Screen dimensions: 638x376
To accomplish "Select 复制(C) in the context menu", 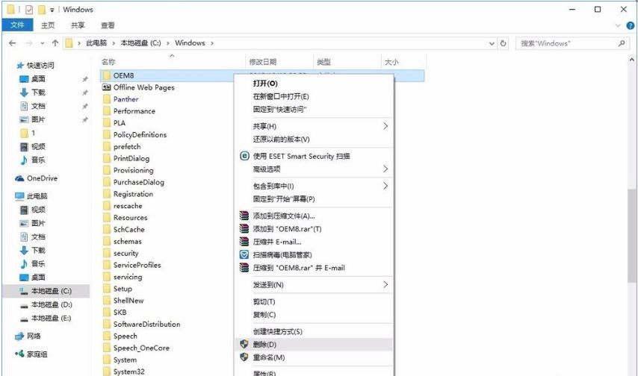I will point(264,314).
